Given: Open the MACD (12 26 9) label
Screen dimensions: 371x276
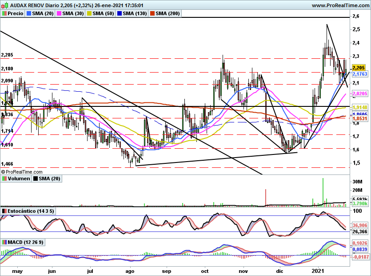Looking at the screenshot, I should point(26,242).
